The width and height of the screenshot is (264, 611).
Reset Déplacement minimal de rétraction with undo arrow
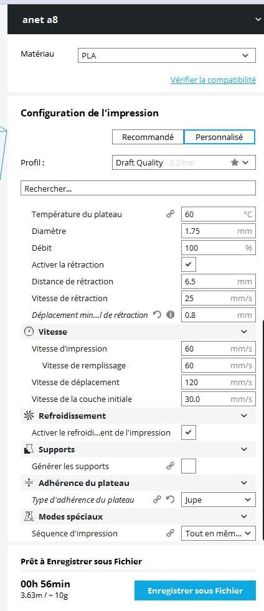(x=157, y=315)
